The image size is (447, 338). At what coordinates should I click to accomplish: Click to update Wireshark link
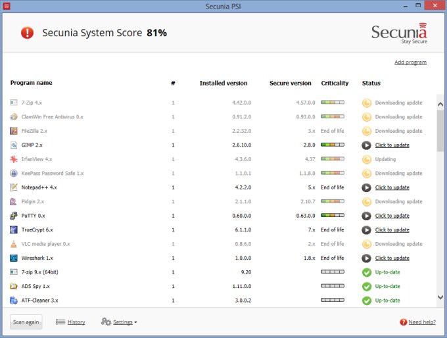pos(392,258)
